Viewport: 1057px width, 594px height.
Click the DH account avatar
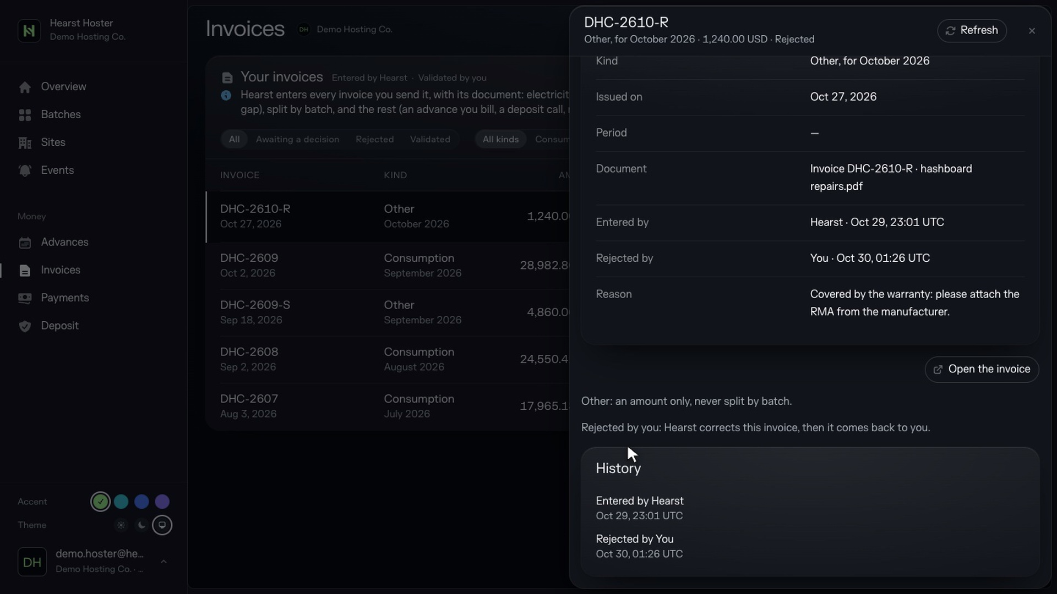32,562
